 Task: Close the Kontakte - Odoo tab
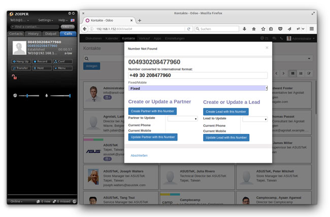point(131,20)
